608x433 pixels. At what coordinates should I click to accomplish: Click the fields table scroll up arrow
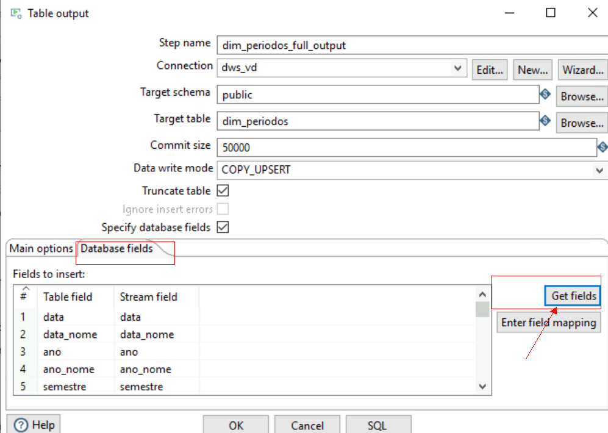click(482, 295)
